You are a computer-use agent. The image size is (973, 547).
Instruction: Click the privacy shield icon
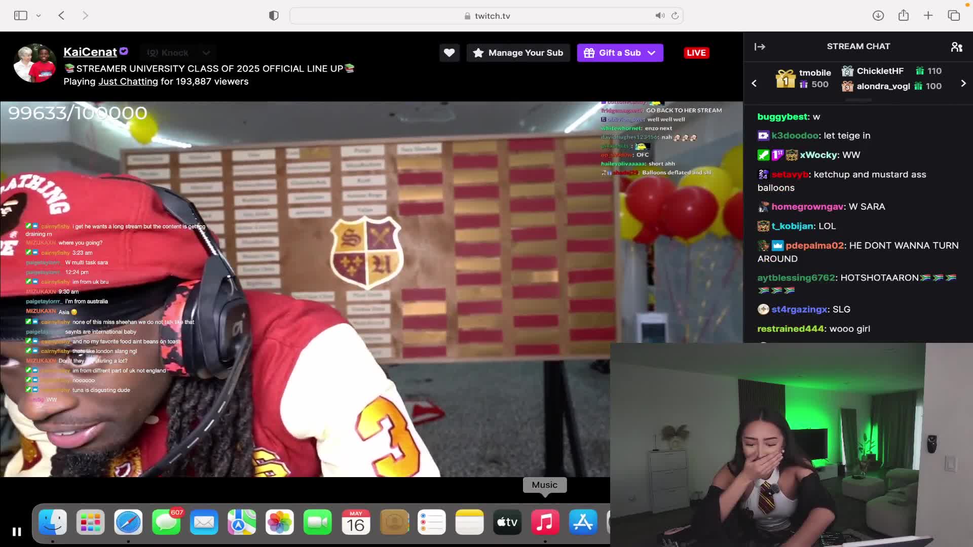274,16
